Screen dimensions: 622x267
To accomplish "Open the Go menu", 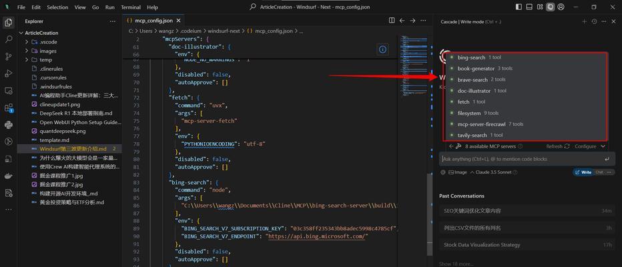I will pyautogui.click(x=95, y=7).
